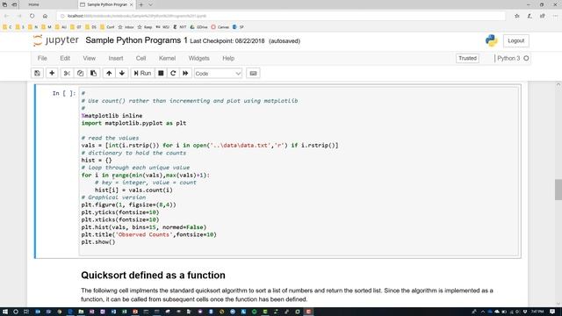The width and height of the screenshot is (562, 316).
Task: Open a new browser tab with plus icon
Action: point(140,4)
